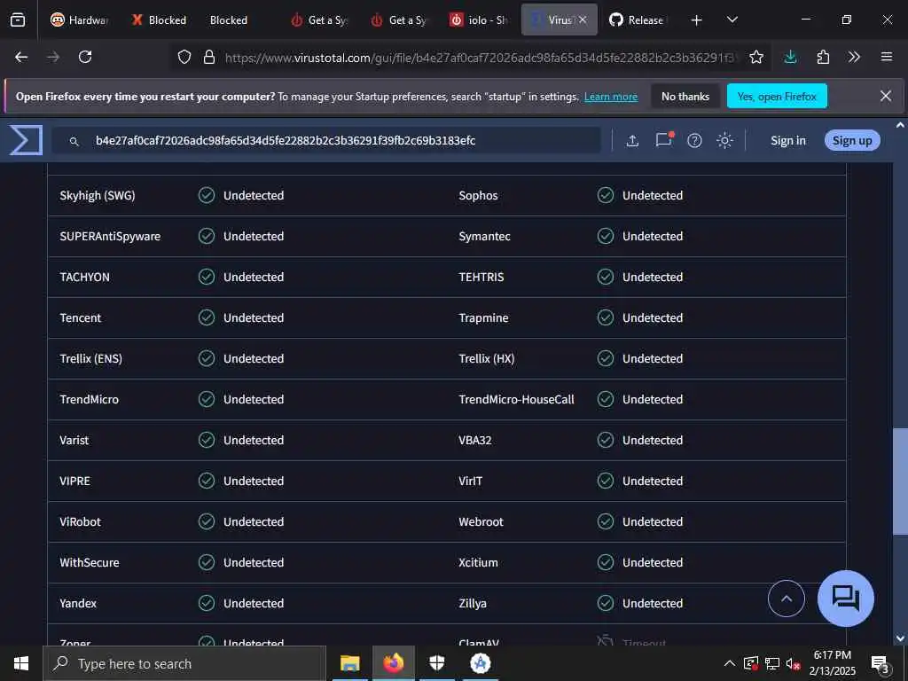Click the No thanks button

685,96
